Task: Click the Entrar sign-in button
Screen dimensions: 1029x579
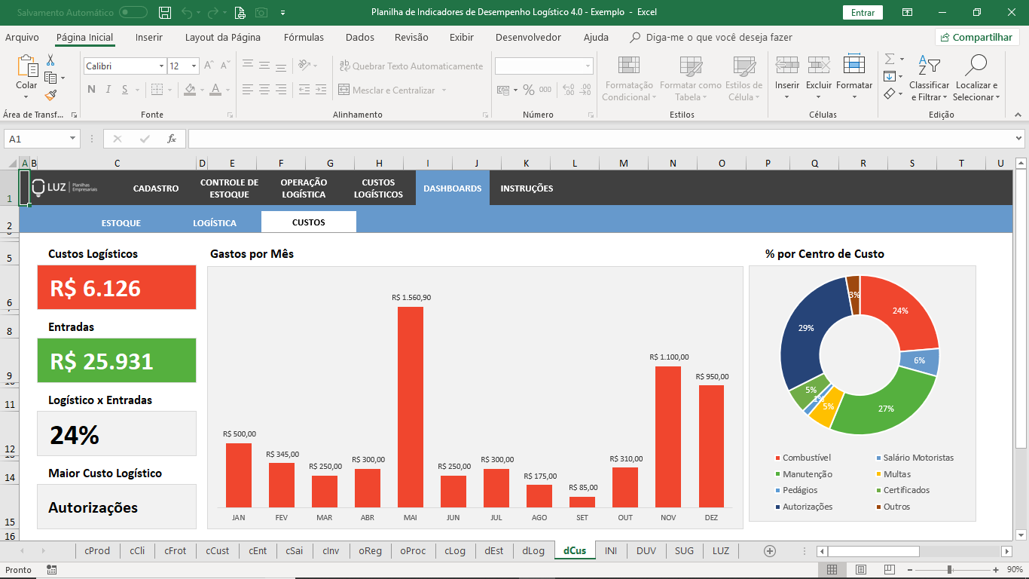Action: [863, 13]
